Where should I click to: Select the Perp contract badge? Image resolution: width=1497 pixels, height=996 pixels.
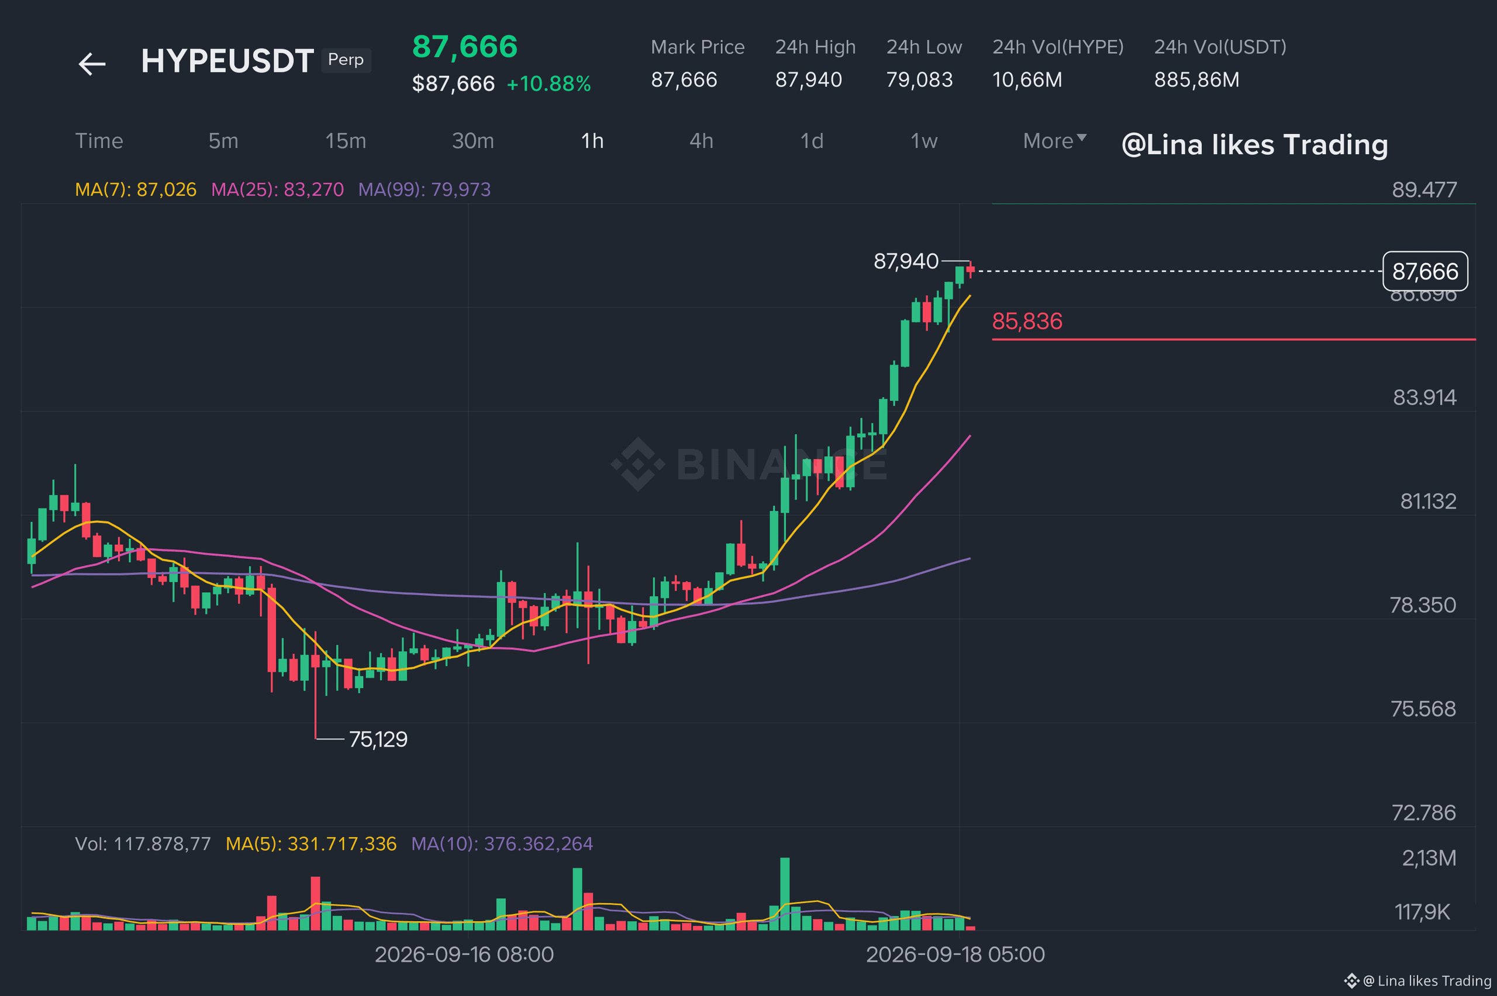point(346,60)
